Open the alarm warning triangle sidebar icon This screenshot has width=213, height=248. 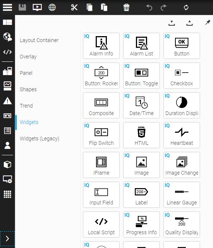click(x=7, y=101)
